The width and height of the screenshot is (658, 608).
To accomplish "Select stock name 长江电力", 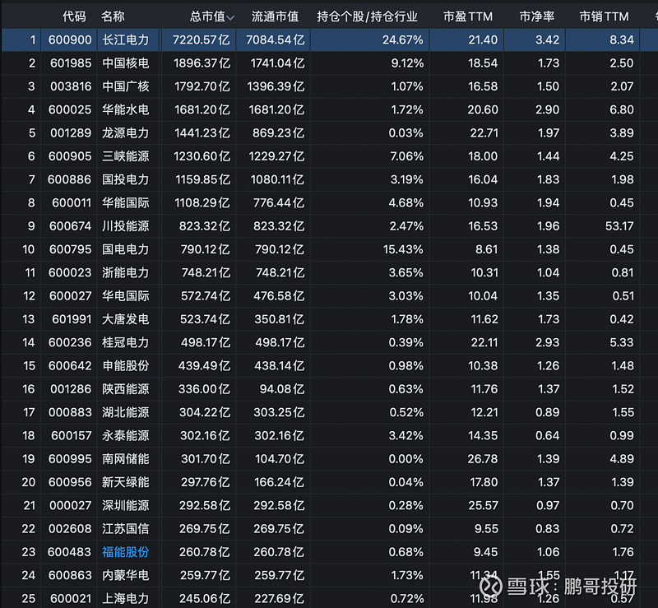I will pyautogui.click(x=126, y=39).
